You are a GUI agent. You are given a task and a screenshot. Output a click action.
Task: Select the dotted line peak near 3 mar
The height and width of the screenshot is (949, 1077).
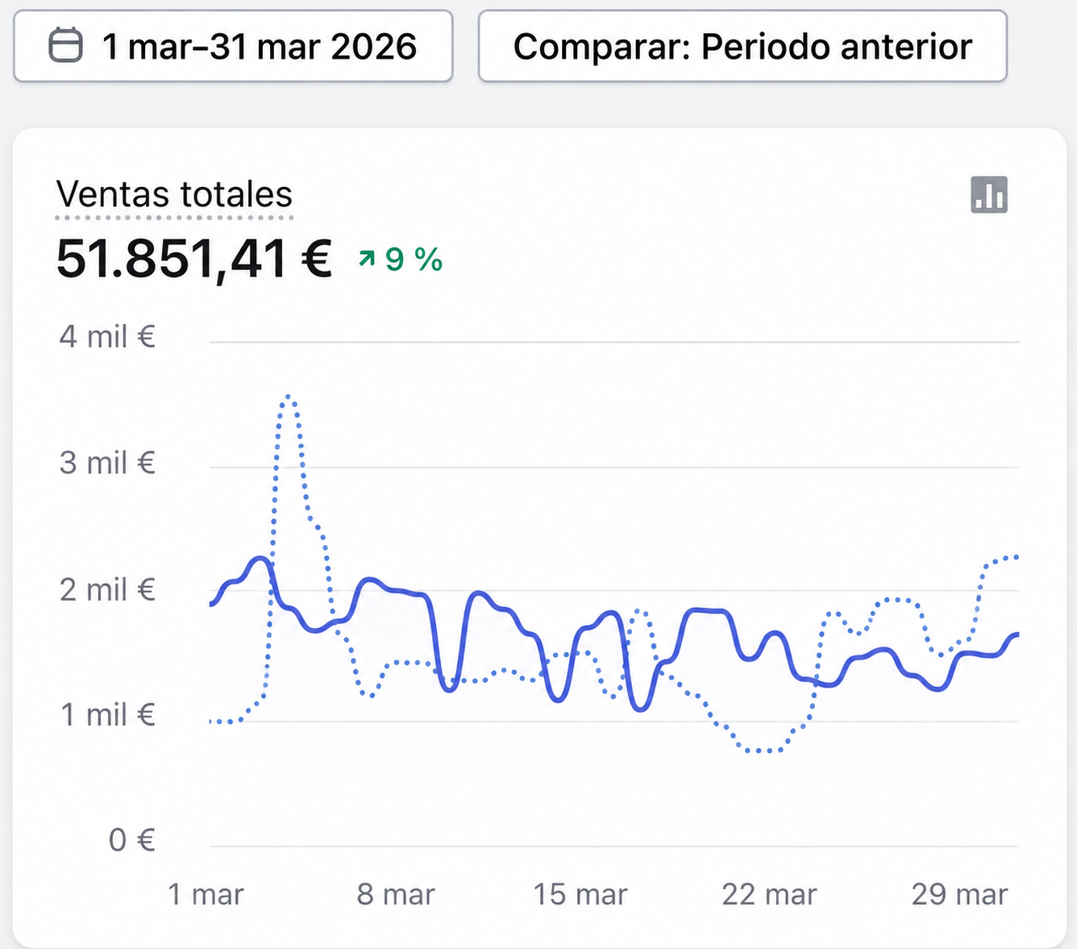289,397
